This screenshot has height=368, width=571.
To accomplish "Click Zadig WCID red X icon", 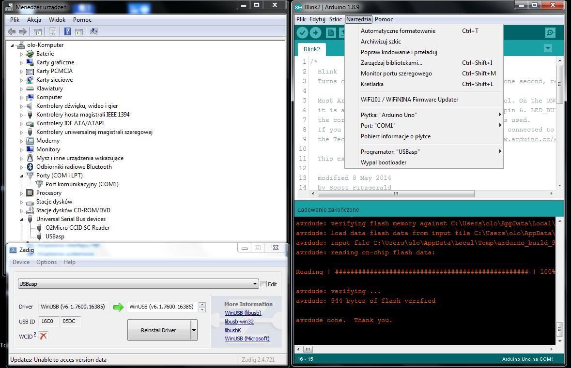I will [43, 336].
